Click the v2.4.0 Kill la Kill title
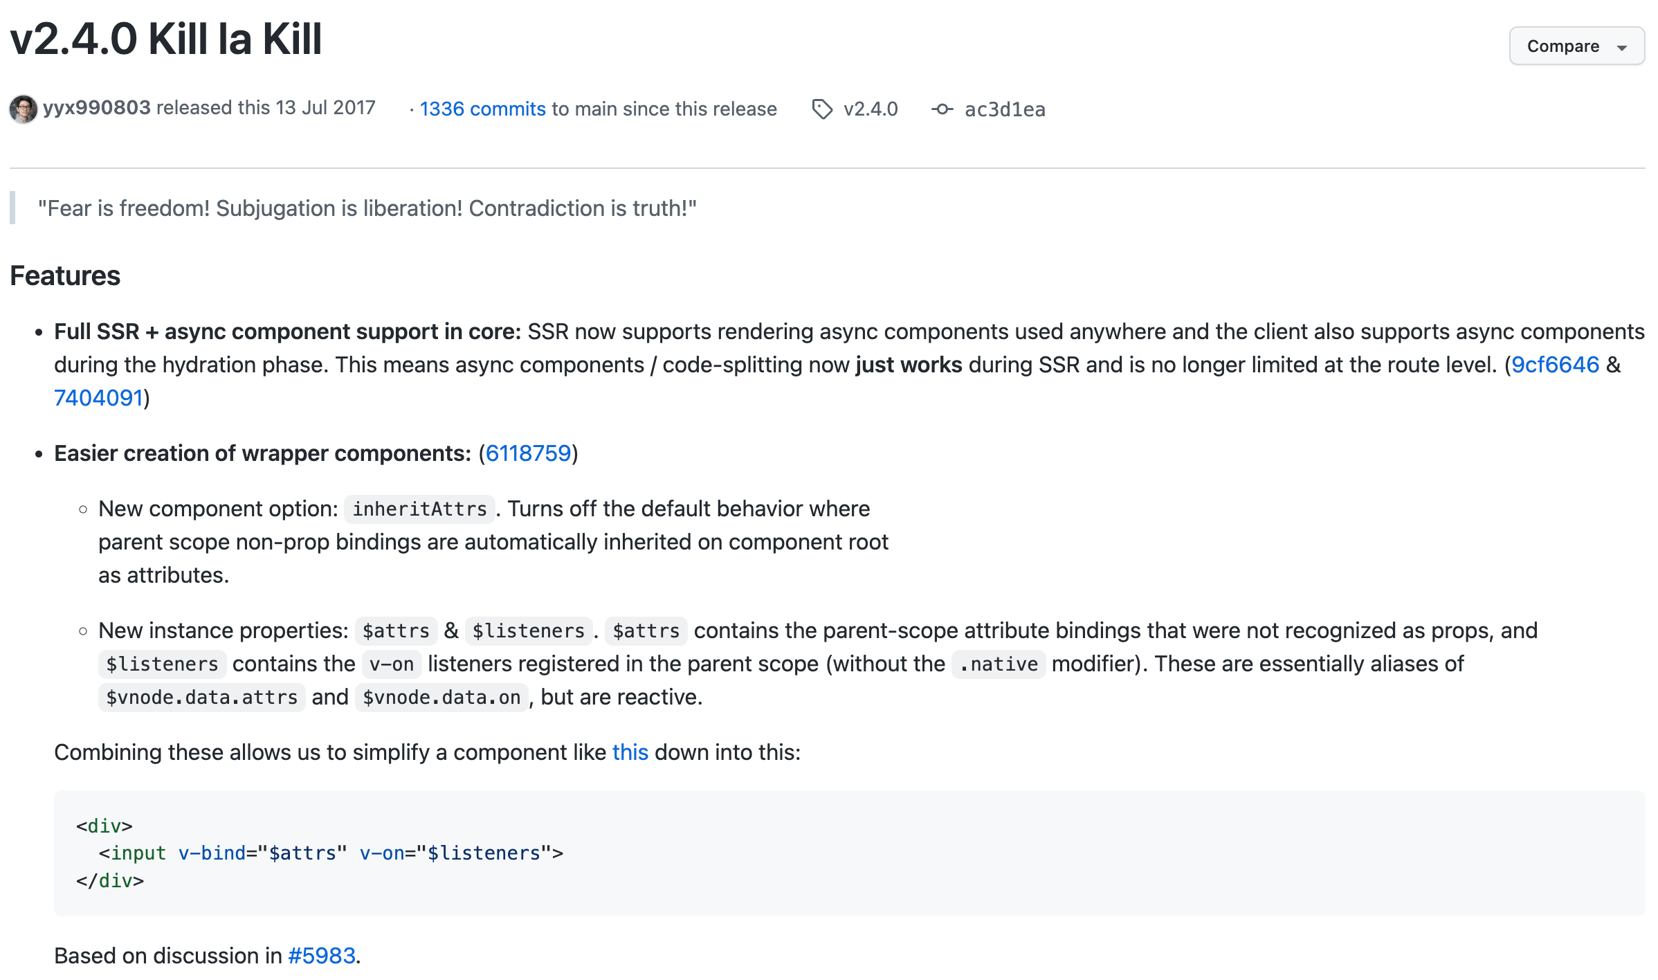 166,39
